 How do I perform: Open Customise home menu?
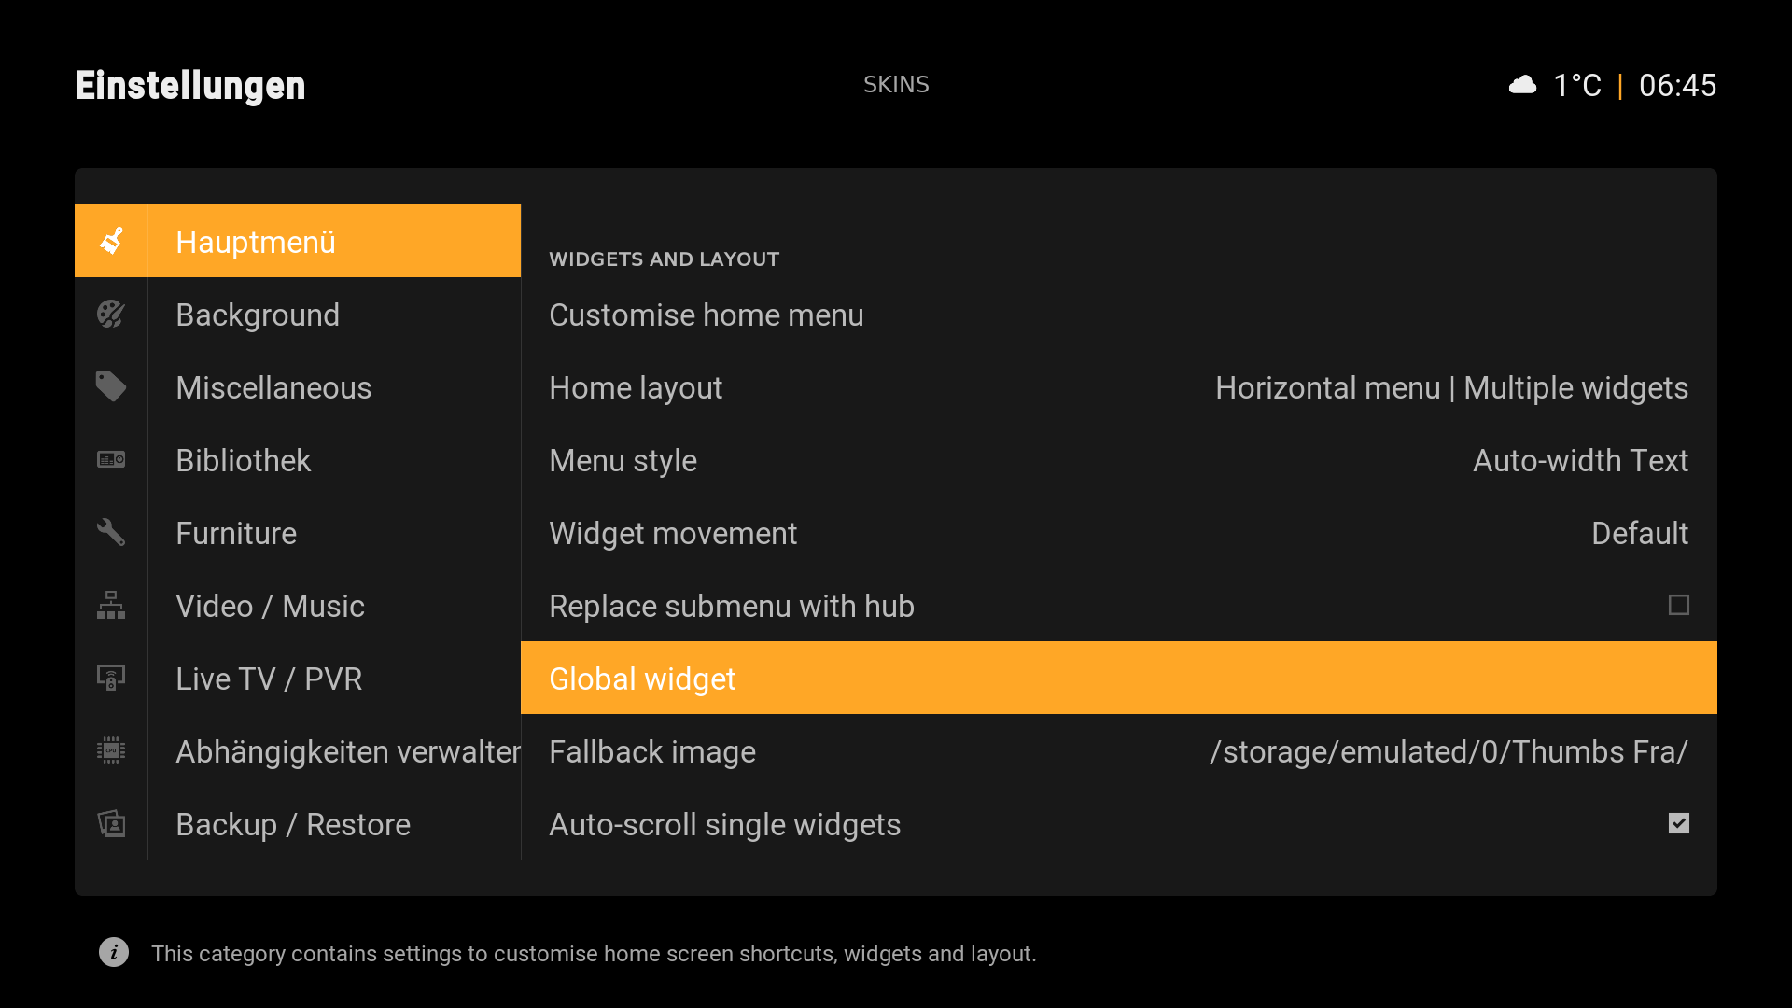[x=1119, y=315]
